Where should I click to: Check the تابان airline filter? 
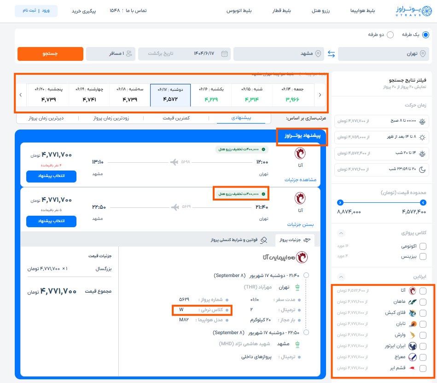423,324
